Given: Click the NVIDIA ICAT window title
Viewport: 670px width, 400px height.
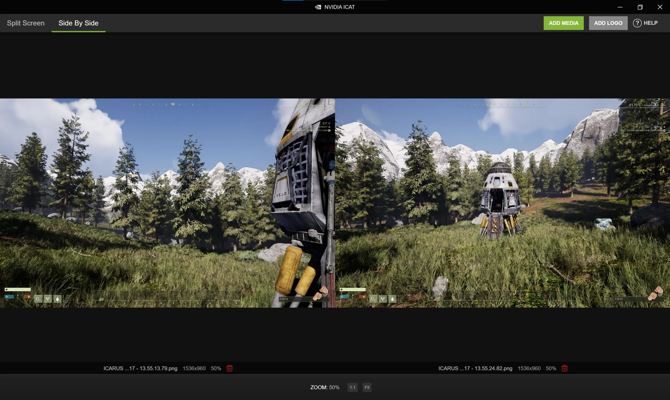Looking at the screenshot, I should pyautogui.click(x=340, y=7).
